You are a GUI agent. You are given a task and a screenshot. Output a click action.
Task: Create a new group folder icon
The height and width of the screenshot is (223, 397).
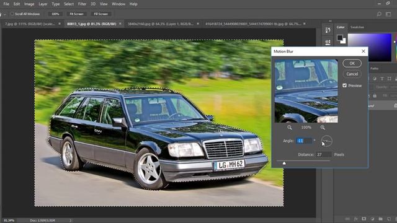click(x=380, y=219)
